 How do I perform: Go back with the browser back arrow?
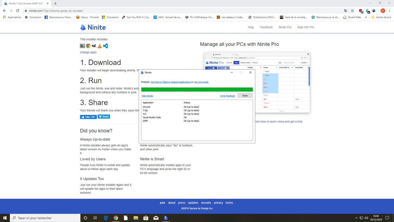click(4, 10)
